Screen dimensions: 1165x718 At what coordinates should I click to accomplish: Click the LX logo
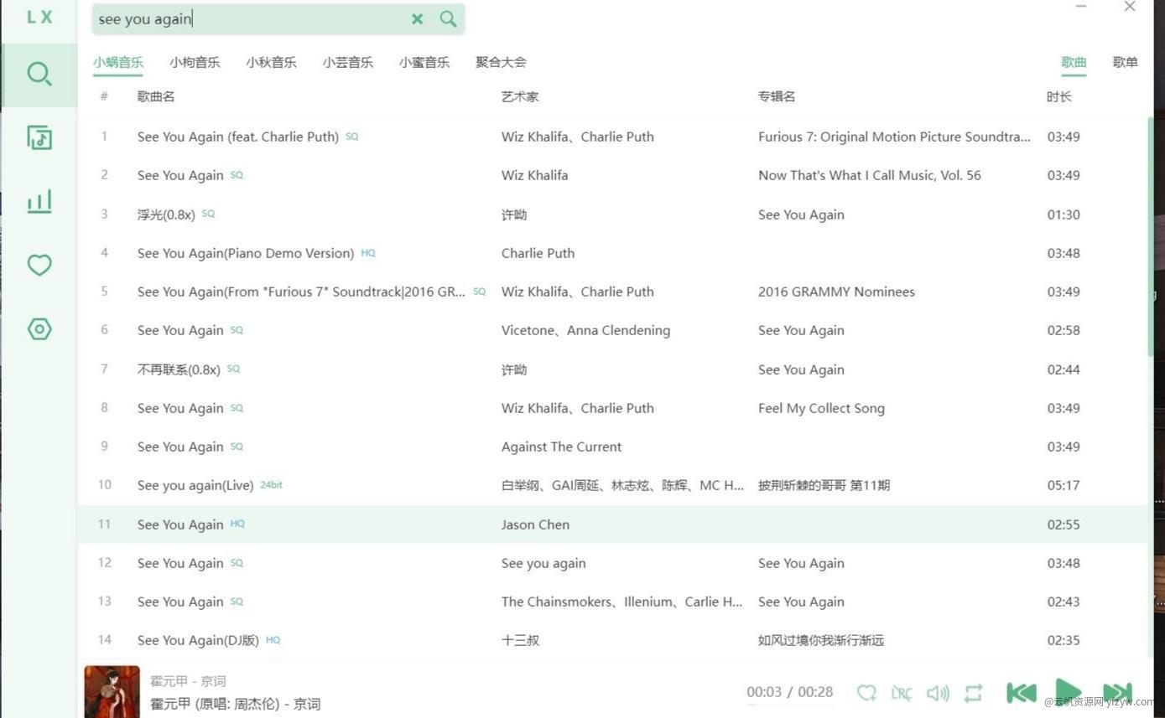(x=39, y=17)
